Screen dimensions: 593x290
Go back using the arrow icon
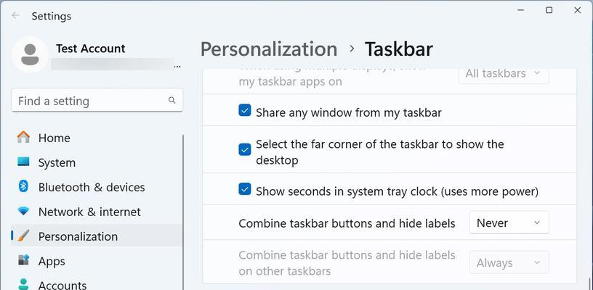pyautogui.click(x=15, y=15)
